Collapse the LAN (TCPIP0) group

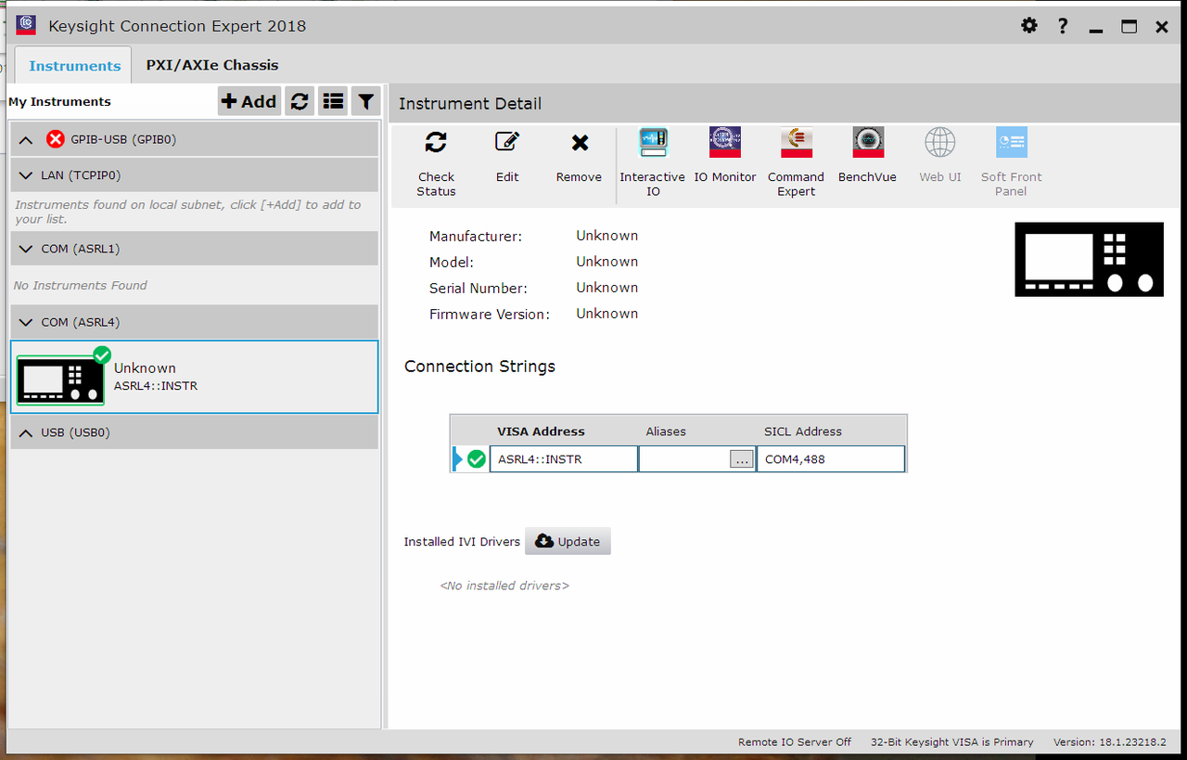[x=25, y=174]
